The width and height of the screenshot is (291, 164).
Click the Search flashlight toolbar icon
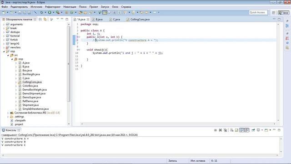(x=91, y=12)
